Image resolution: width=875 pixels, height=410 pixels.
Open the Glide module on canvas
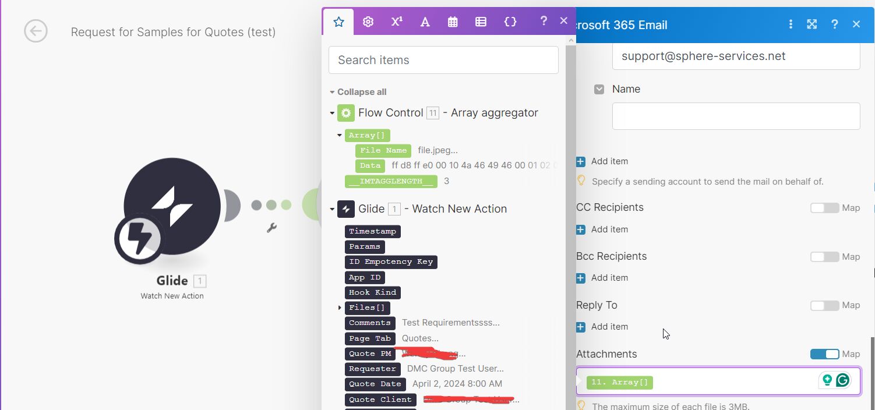tap(172, 206)
